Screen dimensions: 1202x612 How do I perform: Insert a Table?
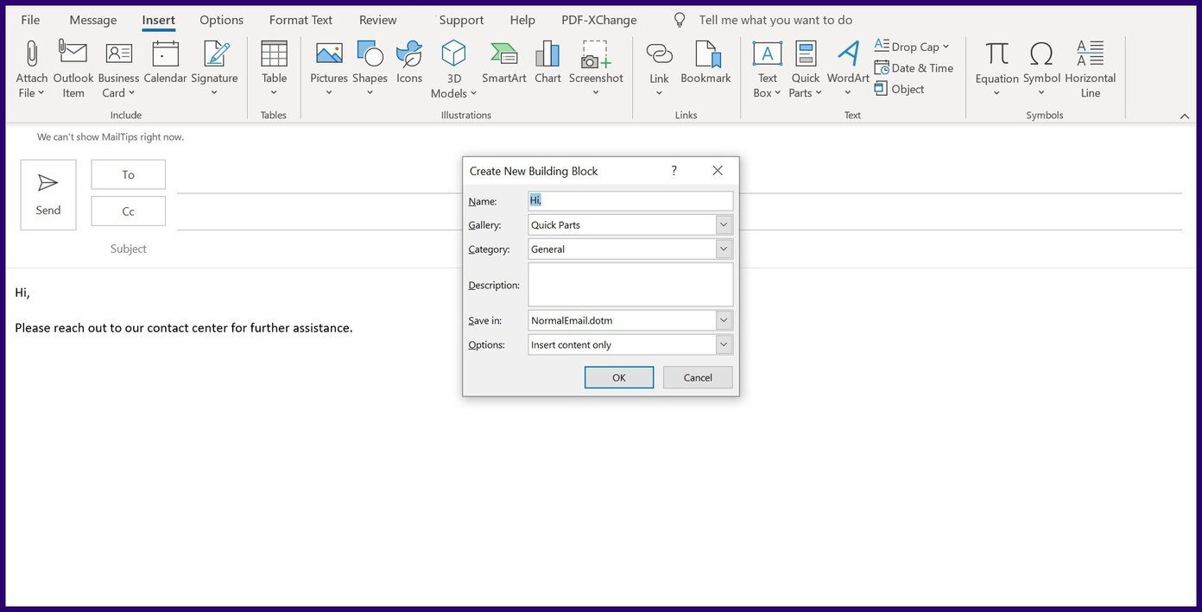pos(274,69)
